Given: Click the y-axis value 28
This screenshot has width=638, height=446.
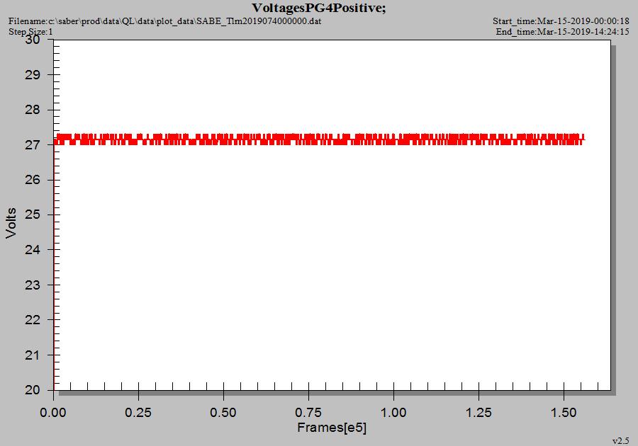Looking at the screenshot, I should [x=33, y=110].
